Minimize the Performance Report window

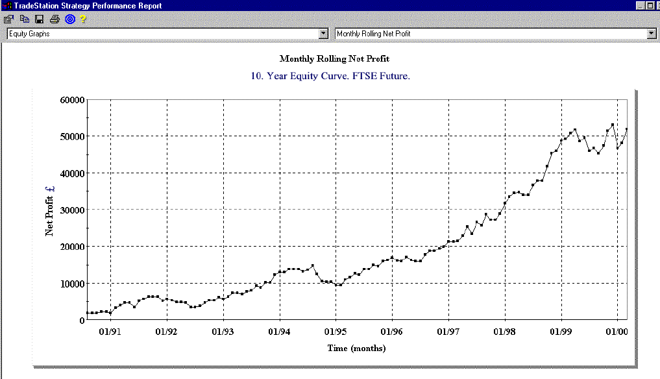click(x=641, y=5)
